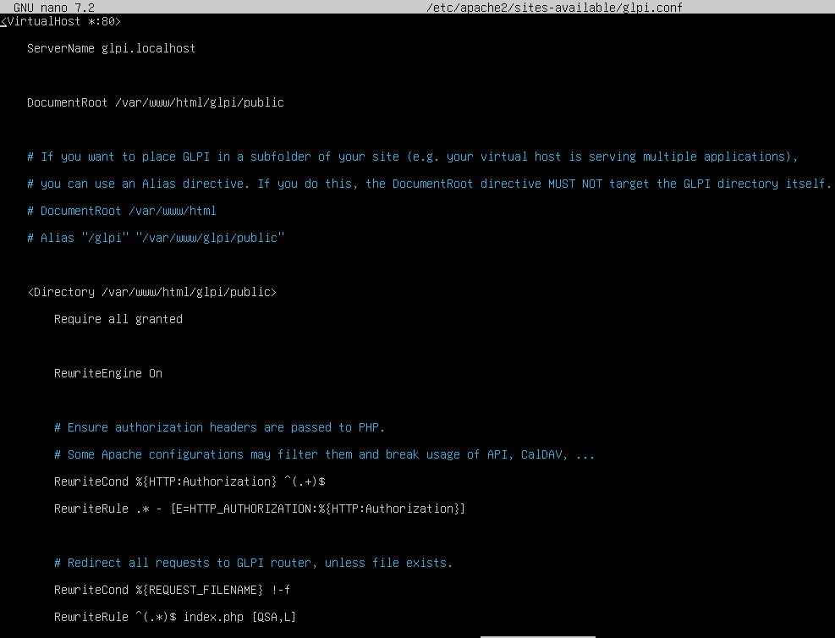Click the commented Alias "/glpi" line
Viewport: 835px width, 638px height.
pos(156,238)
